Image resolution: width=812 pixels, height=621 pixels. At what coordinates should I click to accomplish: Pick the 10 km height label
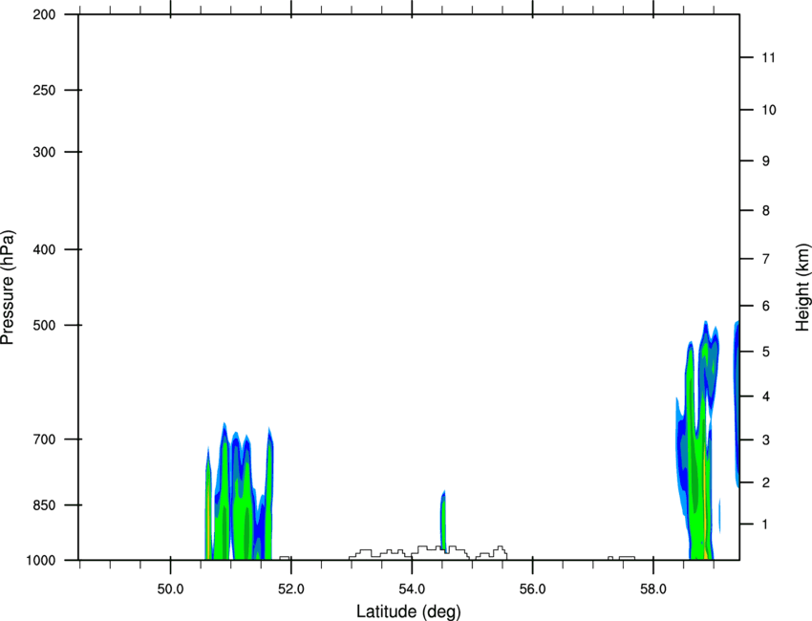(x=769, y=110)
